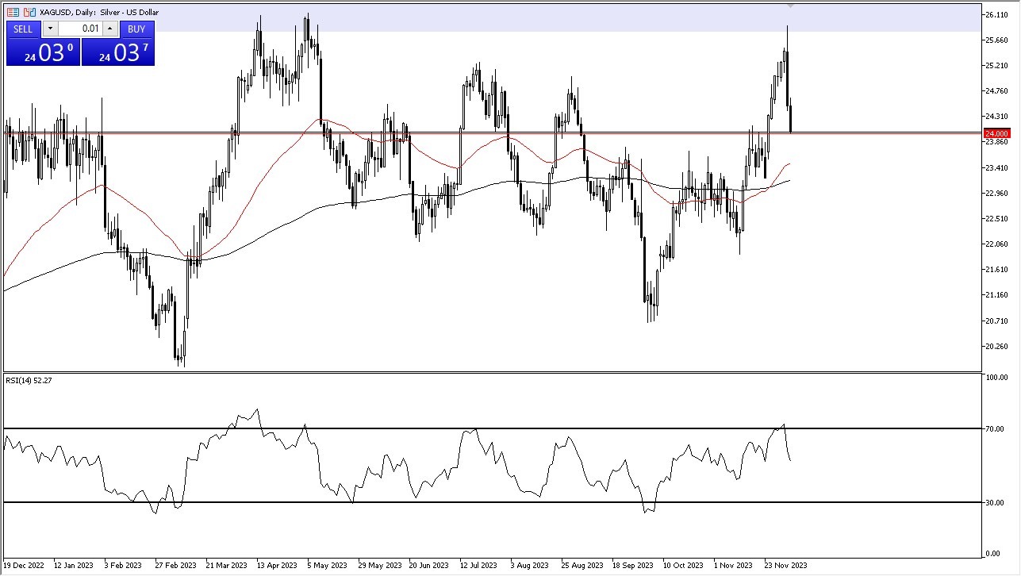Click the red 24.000 price level label
This screenshot has height=576, width=1021.
996,133
